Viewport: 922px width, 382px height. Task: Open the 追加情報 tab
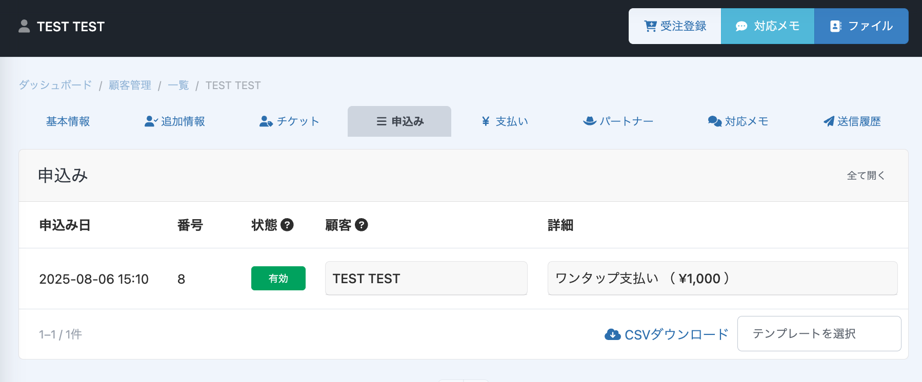[x=175, y=121]
